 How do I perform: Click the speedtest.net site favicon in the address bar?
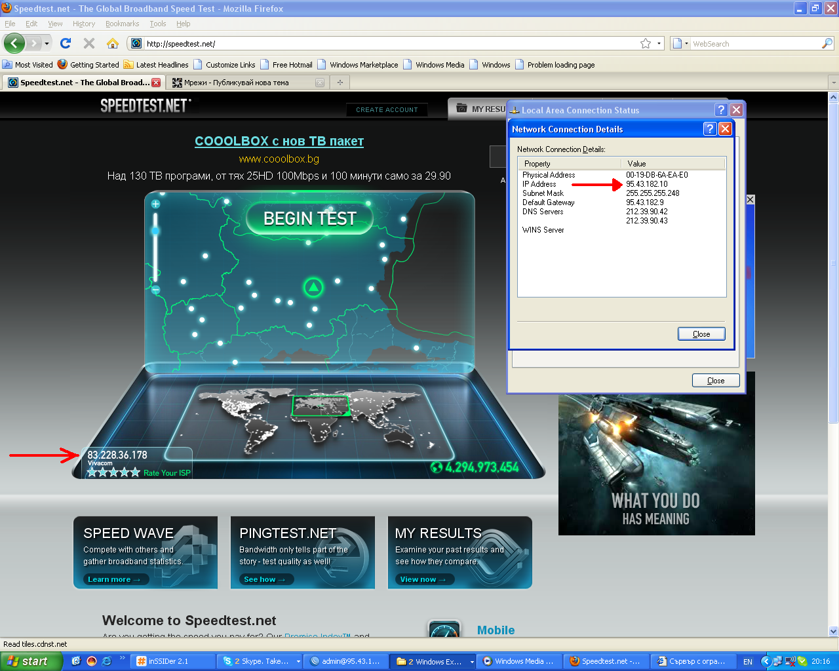point(136,43)
